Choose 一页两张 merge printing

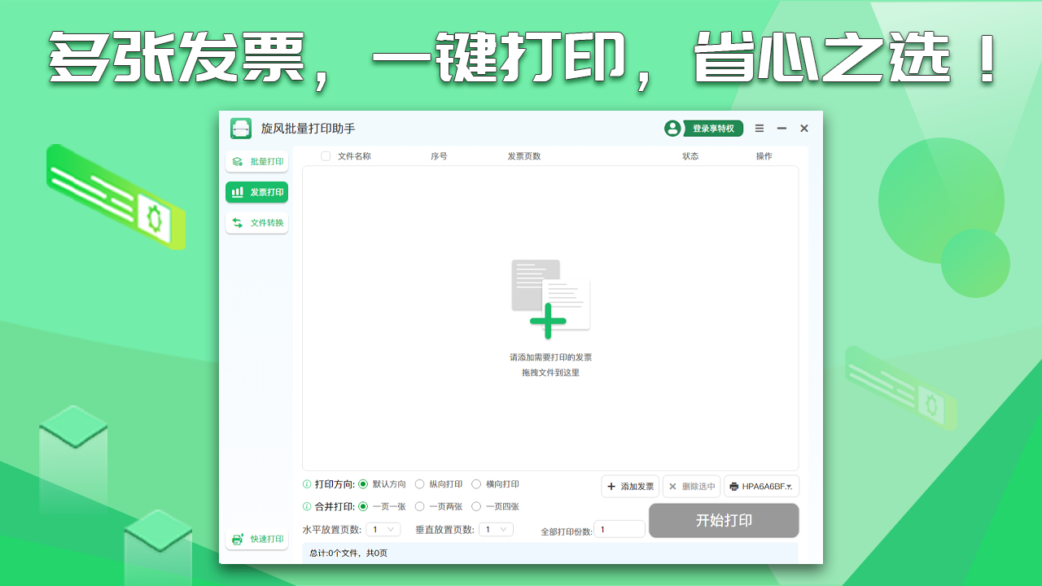click(x=420, y=505)
